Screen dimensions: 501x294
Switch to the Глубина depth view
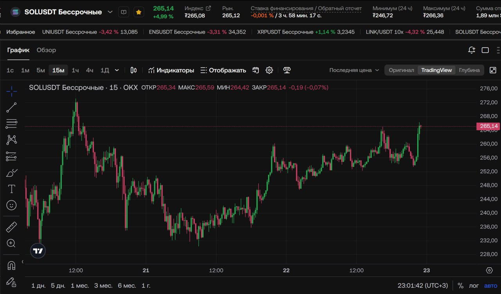469,70
